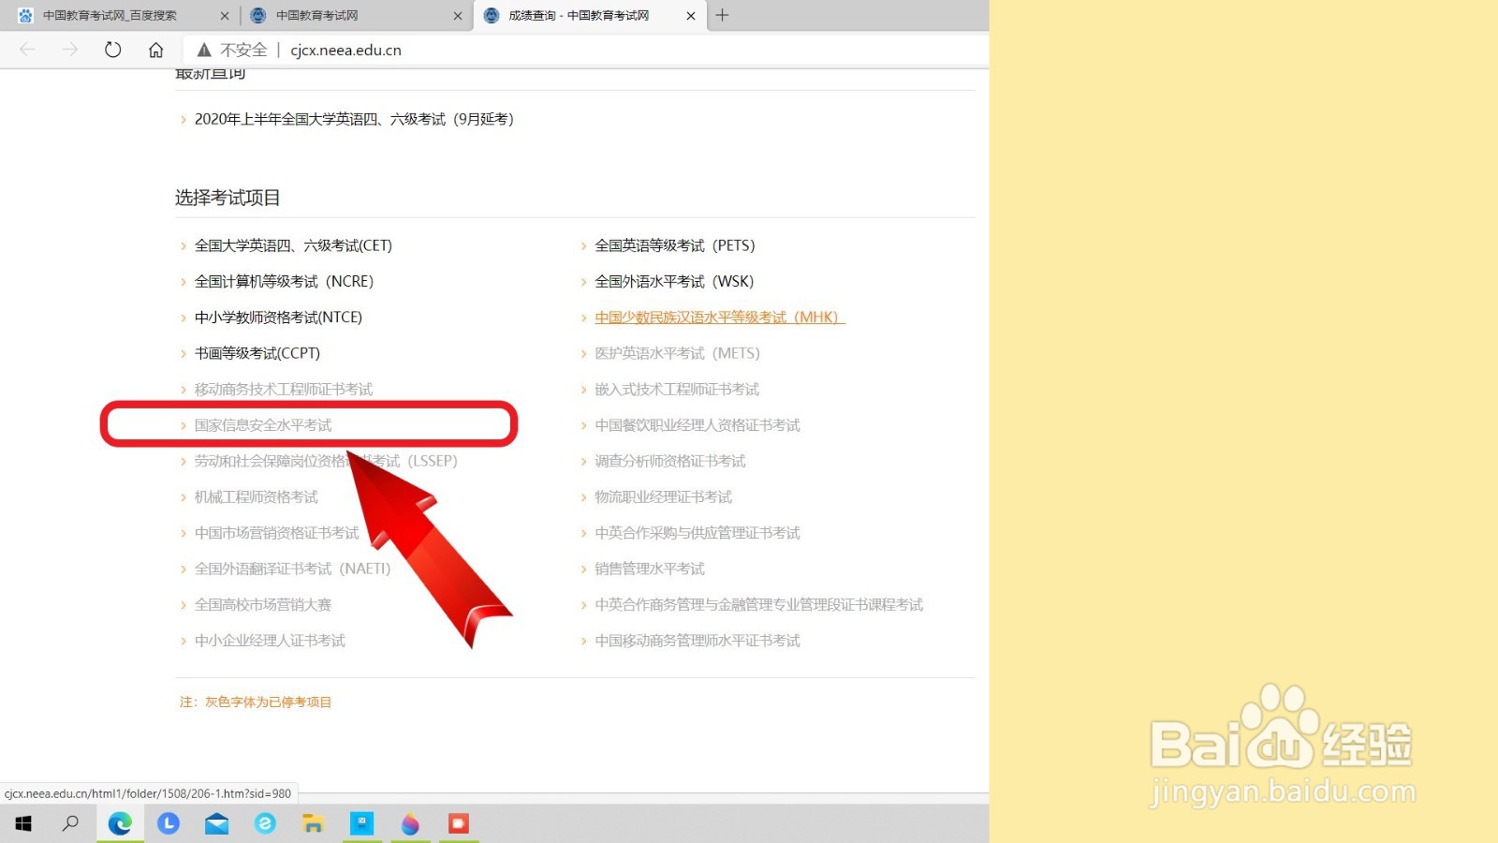Click 中国餐饮职业经理人资格证书考试
The height and width of the screenshot is (843, 1498).
tap(698, 425)
